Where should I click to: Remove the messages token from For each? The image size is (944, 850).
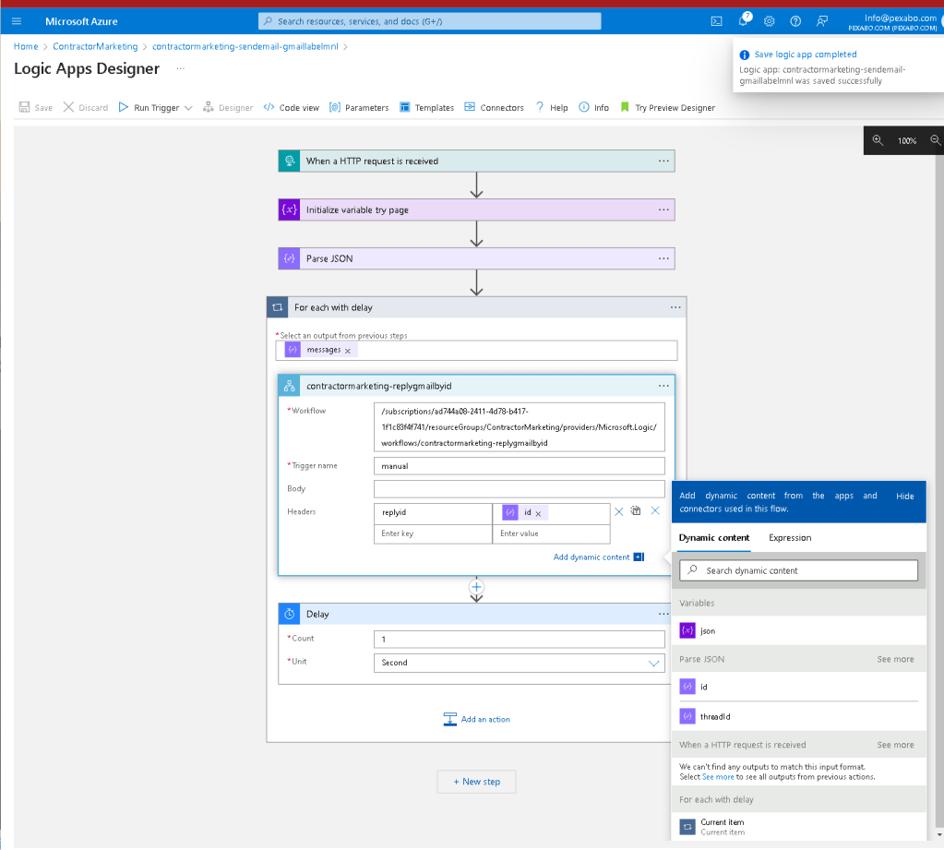tap(347, 351)
